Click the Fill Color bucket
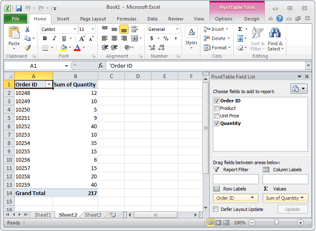 (64, 48)
